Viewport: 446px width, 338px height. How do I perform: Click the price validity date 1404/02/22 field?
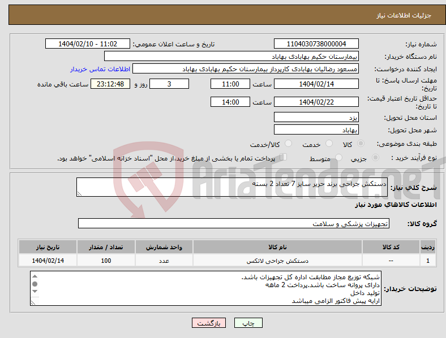[x=316, y=102]
